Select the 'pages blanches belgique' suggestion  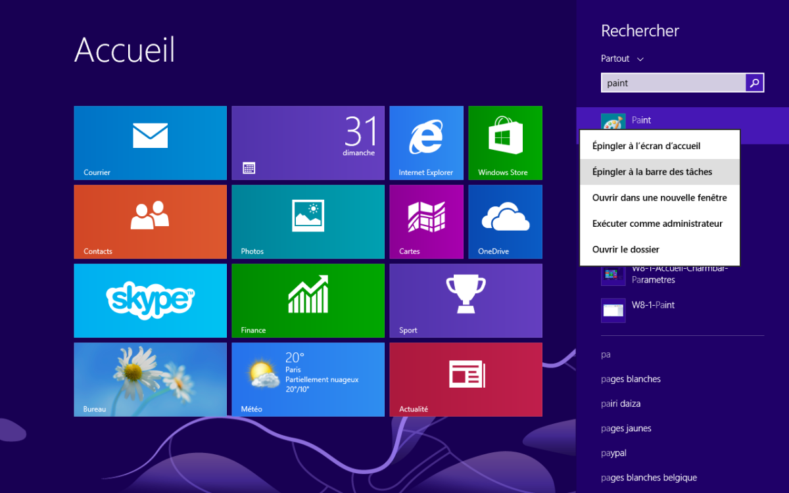point(649,478)
